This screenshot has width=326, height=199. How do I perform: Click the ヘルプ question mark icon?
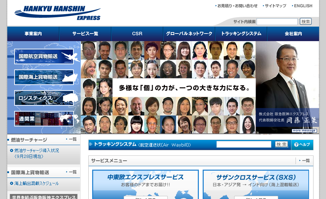296,144
